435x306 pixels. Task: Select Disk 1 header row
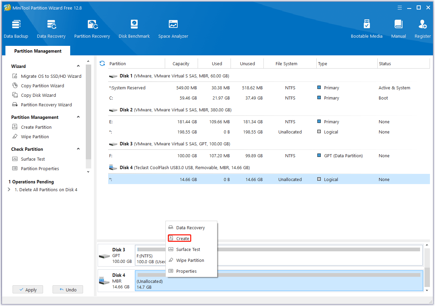[x=269, y=76]
